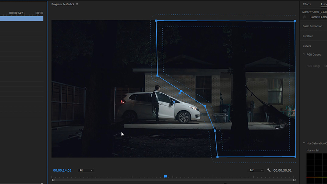Open the Fit zoom level dropdown

[x=86, y=170]
